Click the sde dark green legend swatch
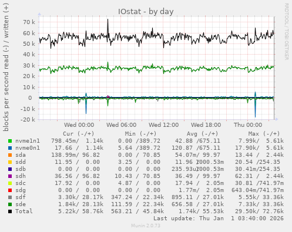 [10, 204]
